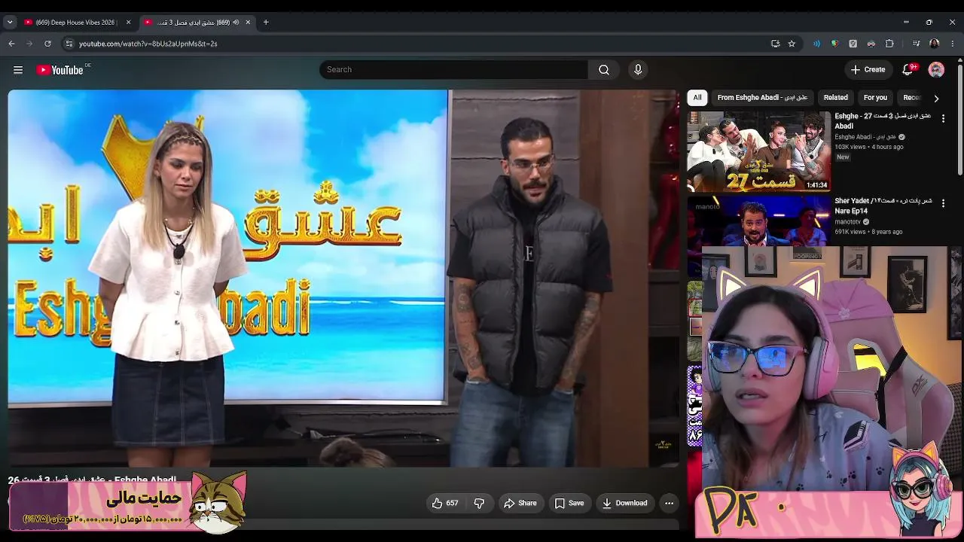Open Chrome extensions puzzle icon
This screenshot has width=964, height=542.
[x=889, y=44]
